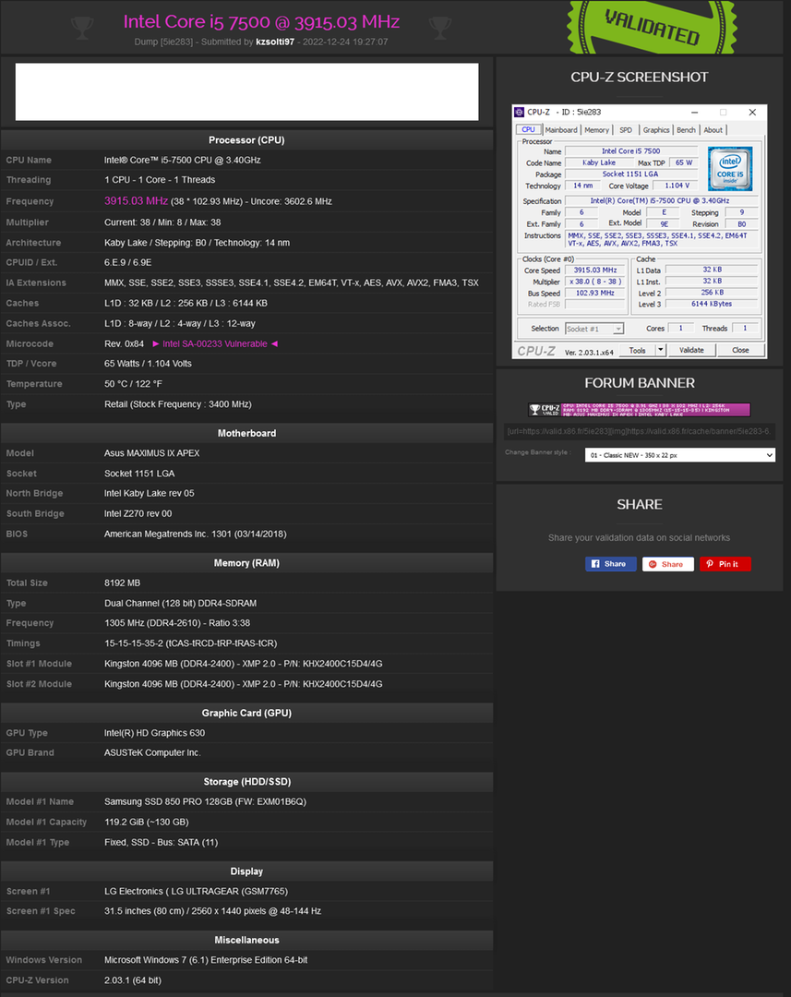Click the Processor (CPU) section header
This screenshot has width=791, height=997.
(246, 140)
